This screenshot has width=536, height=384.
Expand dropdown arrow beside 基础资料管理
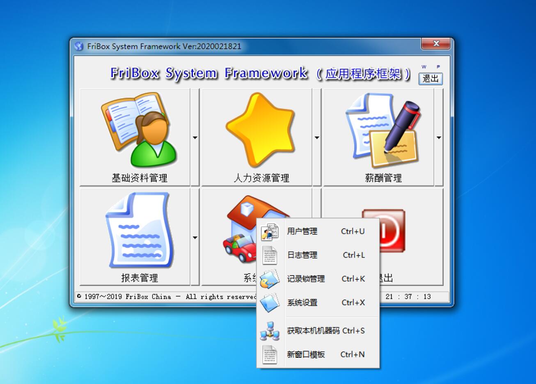tap(195, 137)
